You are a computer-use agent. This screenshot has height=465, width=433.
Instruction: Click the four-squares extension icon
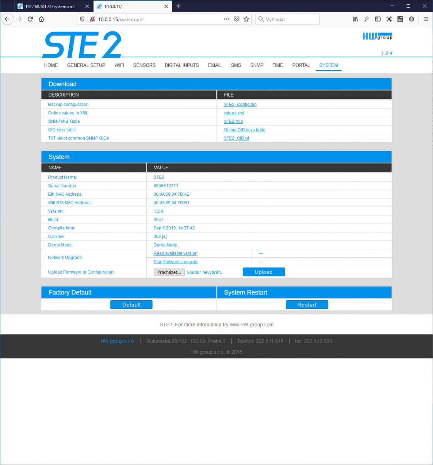(389, 19)
